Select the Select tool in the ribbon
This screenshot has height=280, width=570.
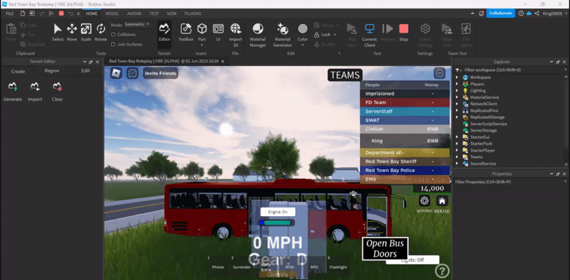[x=58, y=32]
